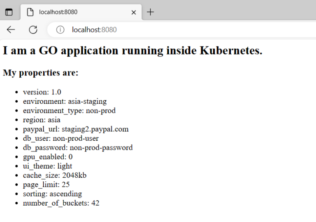The image size is (316, 222).
Task: Click the version: 1.0 list item
Action: pyautogui.click(x=42, y=92)
